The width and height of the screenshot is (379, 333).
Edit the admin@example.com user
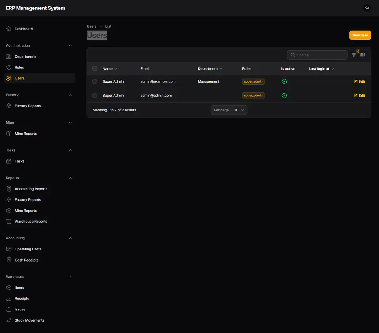360,81
